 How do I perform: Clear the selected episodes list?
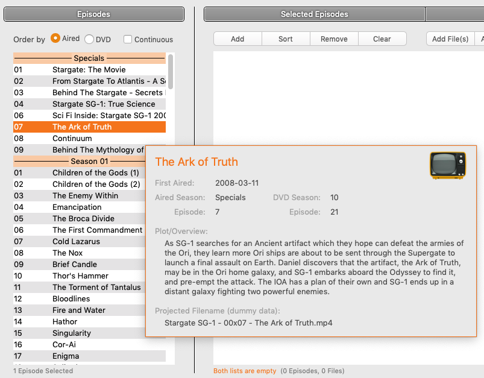382,39
